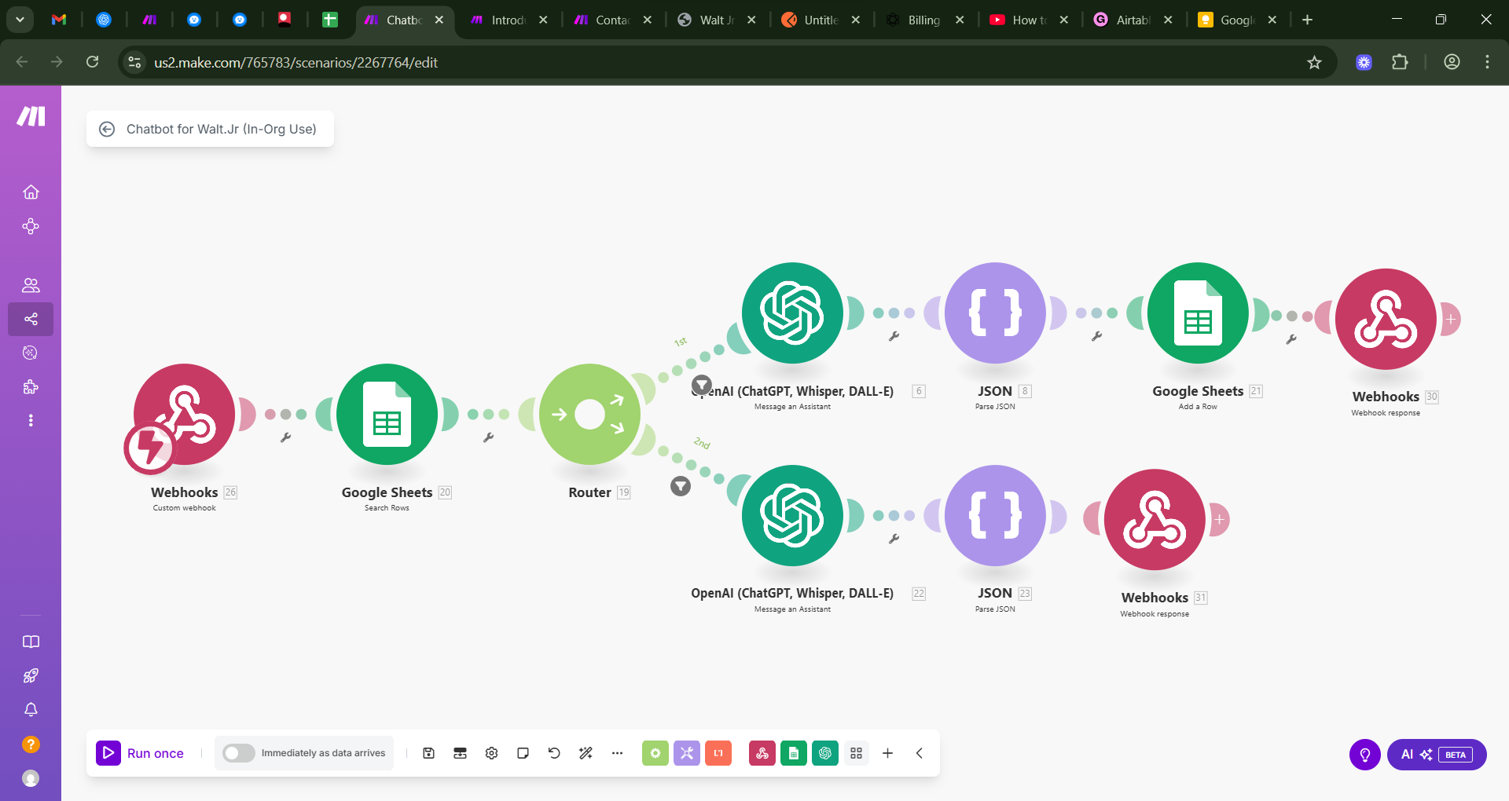Open the Notes icon in the bottom toolbar

pyautogui.click(x=523, y=753)
